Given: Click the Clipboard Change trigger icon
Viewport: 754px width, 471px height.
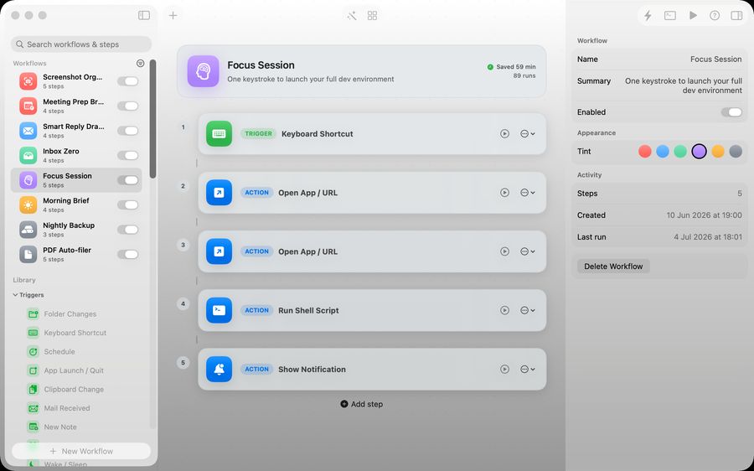Looking at the screenshot, I should (34, 389).
